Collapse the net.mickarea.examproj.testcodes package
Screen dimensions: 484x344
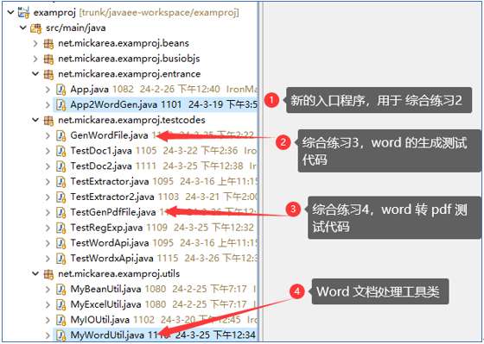(35, 120)
